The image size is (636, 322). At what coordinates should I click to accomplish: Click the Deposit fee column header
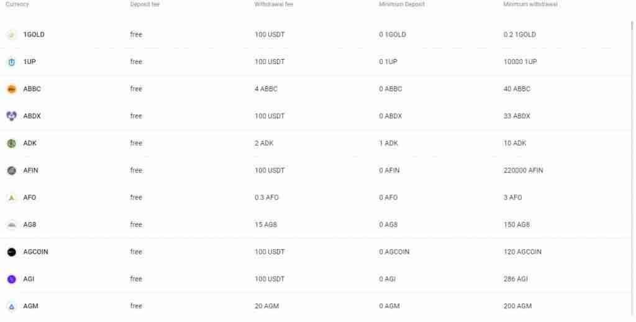145,4
